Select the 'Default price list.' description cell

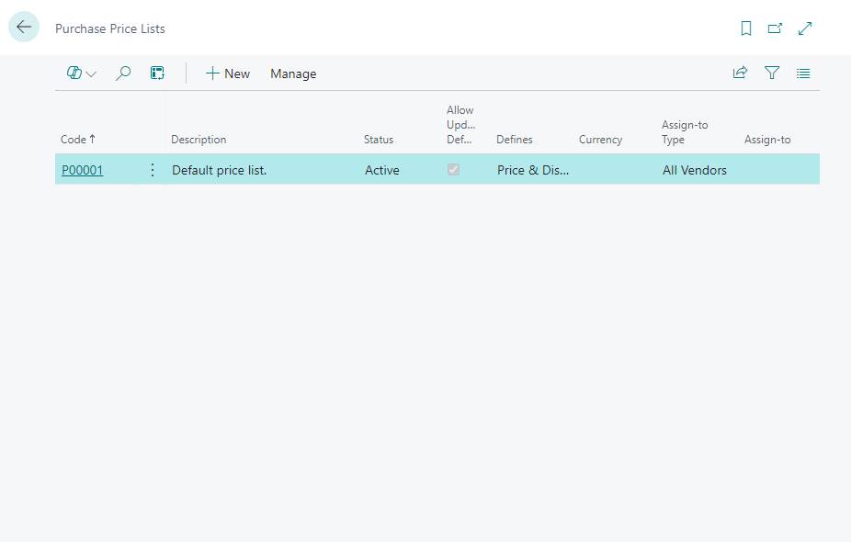pyautogui.click(x=220, y=170)
